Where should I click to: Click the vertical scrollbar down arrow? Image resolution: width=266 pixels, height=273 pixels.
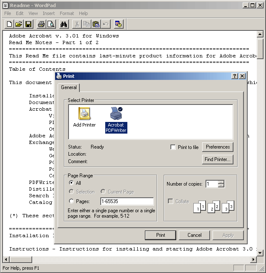coord(260,253)
